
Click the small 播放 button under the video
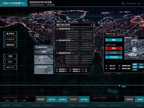[135, 64]
